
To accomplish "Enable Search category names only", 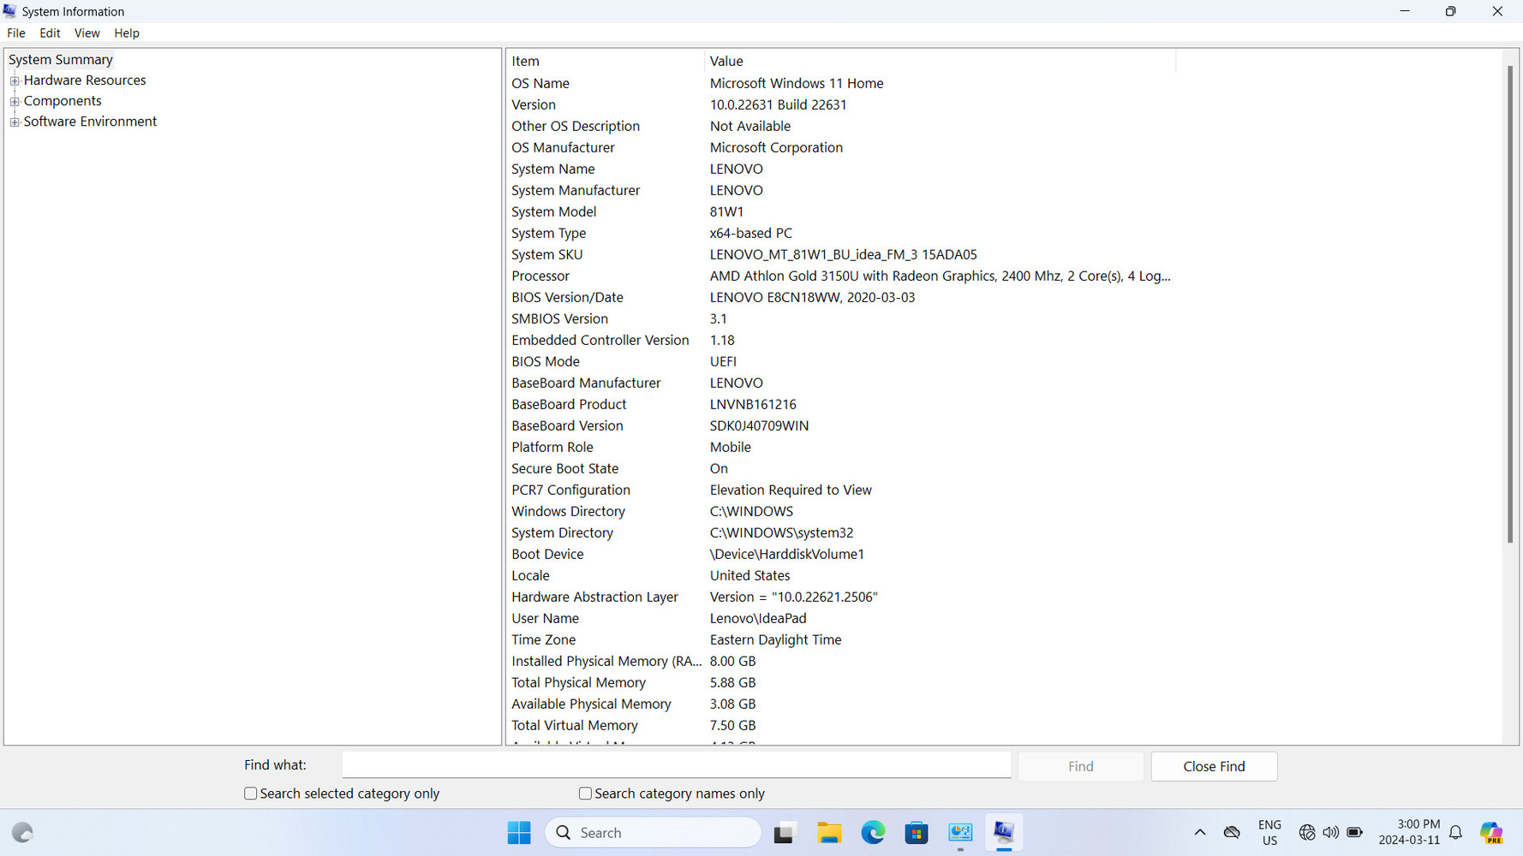I will (585, 794).
